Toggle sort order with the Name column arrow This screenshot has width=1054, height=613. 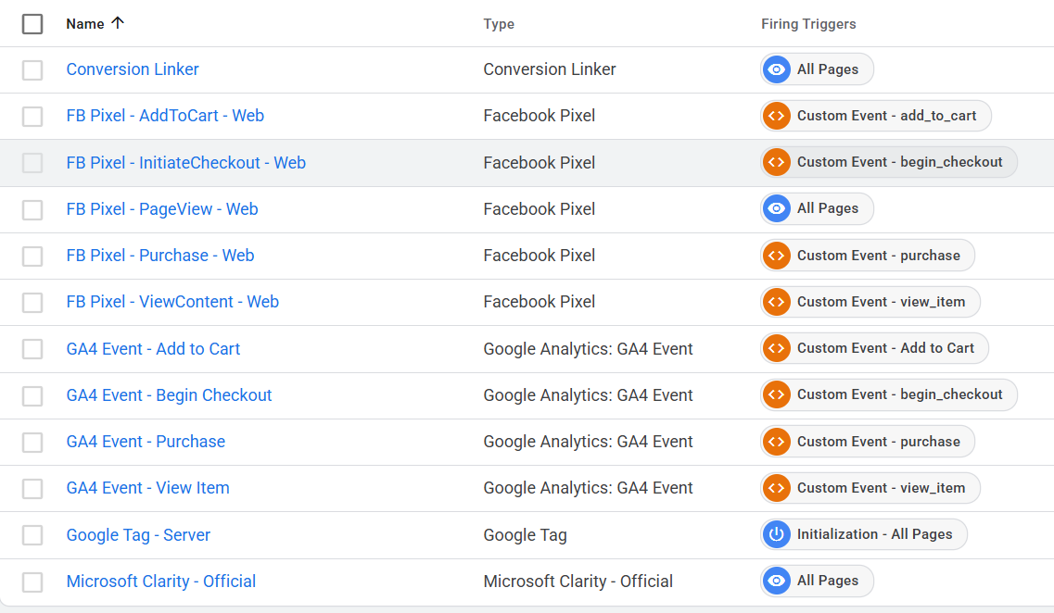pos(117,24)
